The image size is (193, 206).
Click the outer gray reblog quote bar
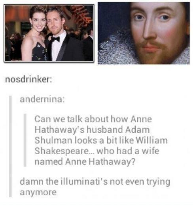10,146
